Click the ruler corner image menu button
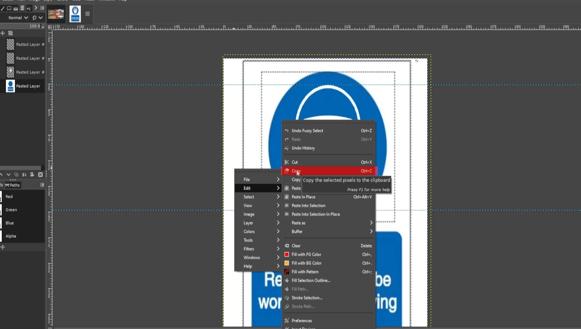581x329 pixels. [x=50, y=27]
